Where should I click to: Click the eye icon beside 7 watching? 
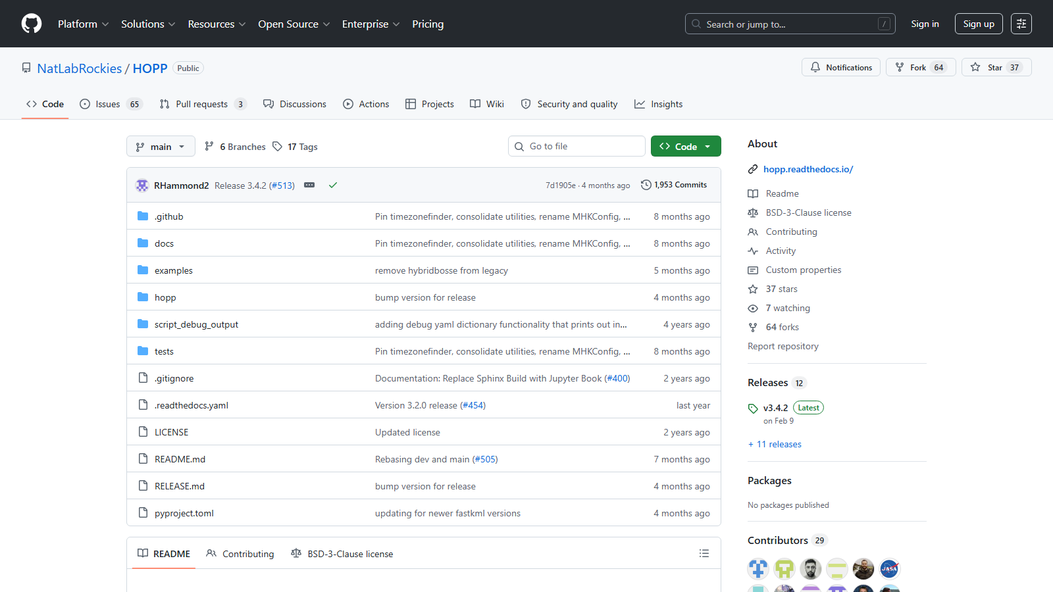click(x=753, y=308)
